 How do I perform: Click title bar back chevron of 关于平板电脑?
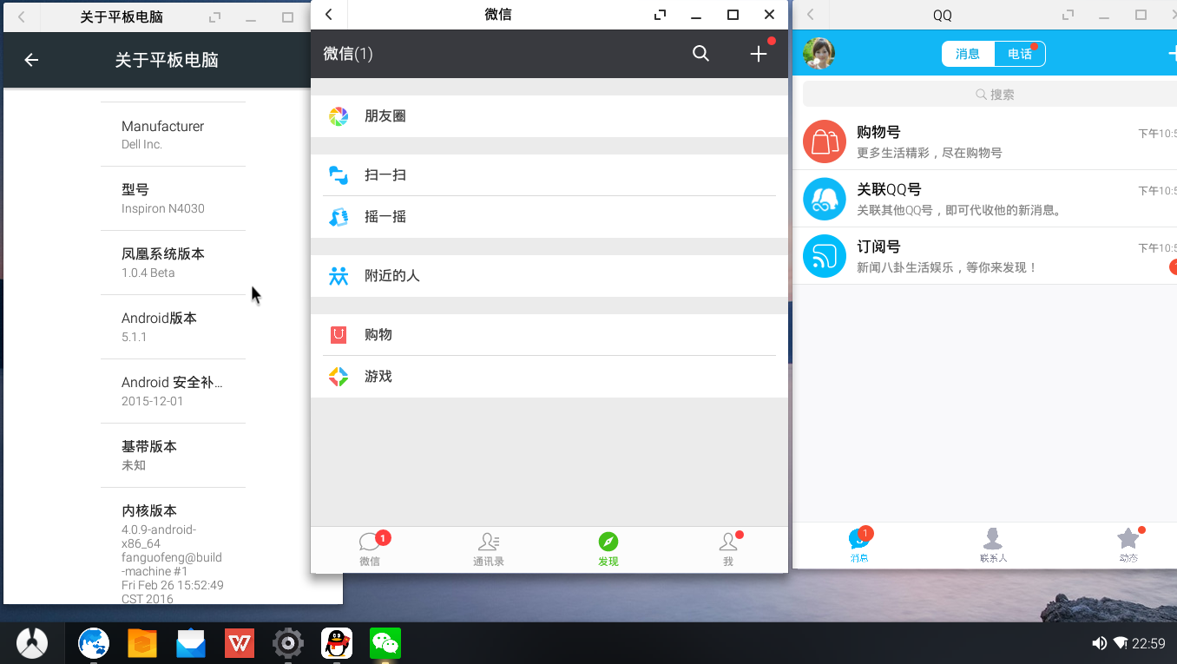pyautogui.click(x=22, y=16)
